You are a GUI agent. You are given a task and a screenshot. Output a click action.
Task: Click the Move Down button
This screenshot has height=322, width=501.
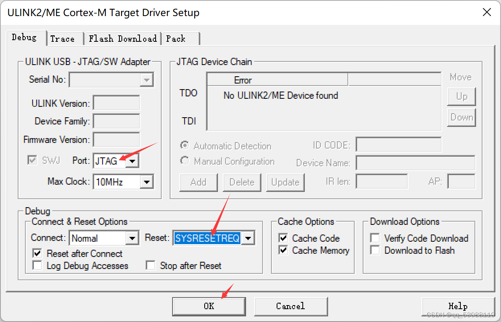[462, 117]
